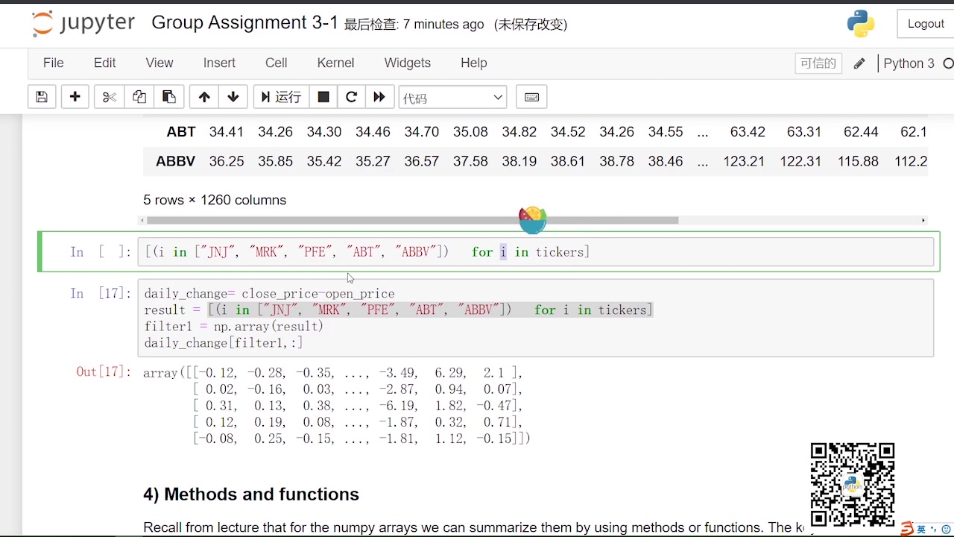
Task: Open the cell type dropdown
Action: 452,98
